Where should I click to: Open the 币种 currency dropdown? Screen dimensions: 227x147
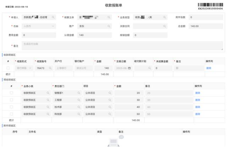tap(39, 26)
